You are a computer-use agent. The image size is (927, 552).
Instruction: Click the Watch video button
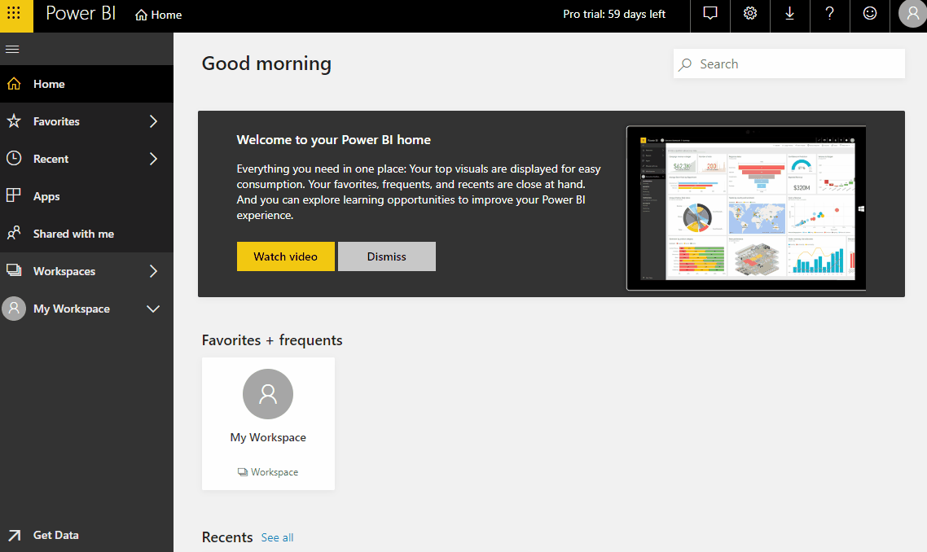pos(285,256)
